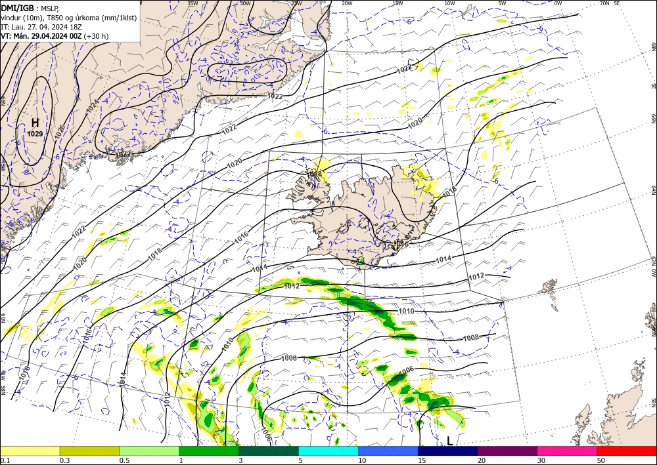The height and width of the screenshot is (465, 657).
Task: Click the '30W' longitude label
Action: pyautogui.click(x=245, y=3)
